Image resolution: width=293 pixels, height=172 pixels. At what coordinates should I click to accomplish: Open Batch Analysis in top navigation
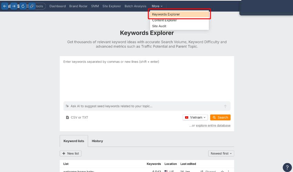[135, 6]
